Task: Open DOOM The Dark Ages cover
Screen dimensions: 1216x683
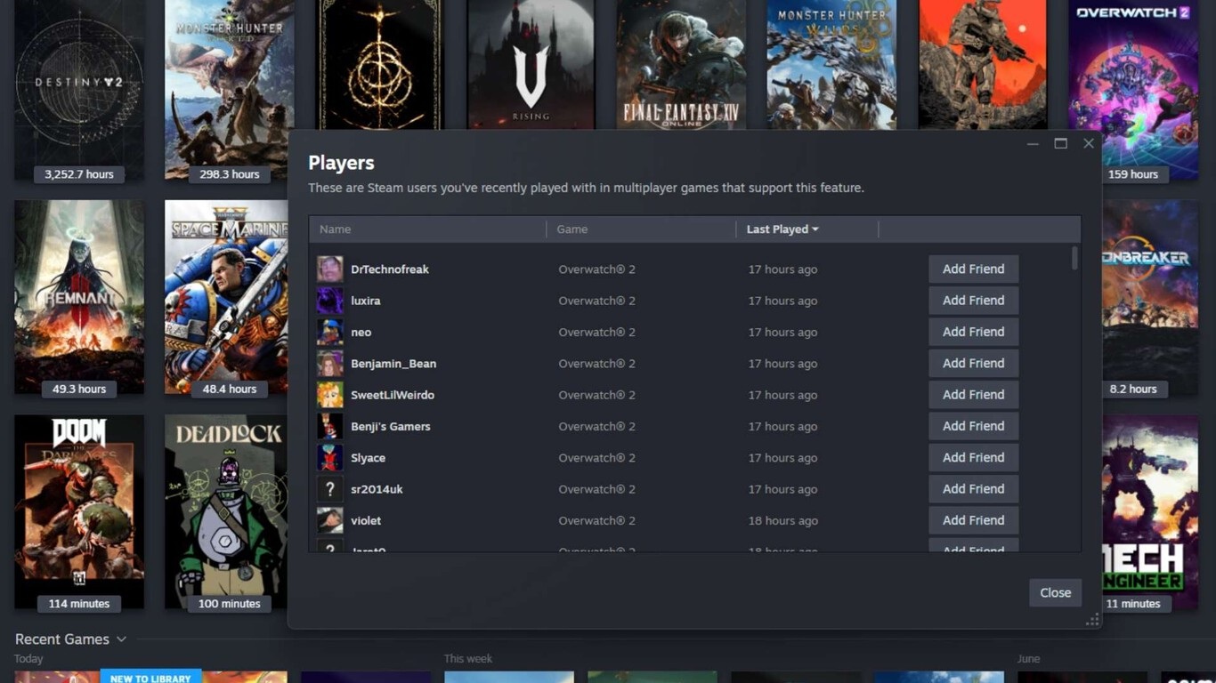Action: 79,511
